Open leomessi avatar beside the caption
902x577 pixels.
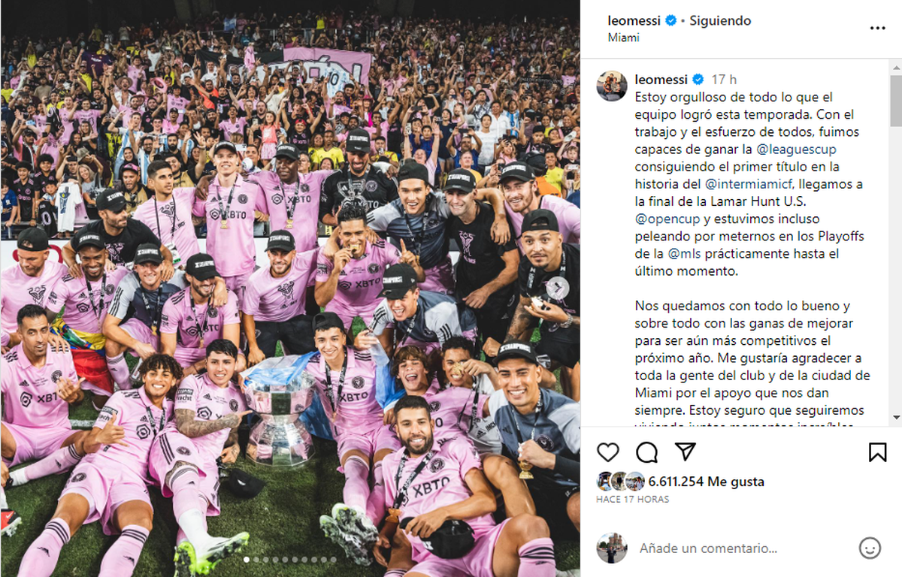pos(612,86)
